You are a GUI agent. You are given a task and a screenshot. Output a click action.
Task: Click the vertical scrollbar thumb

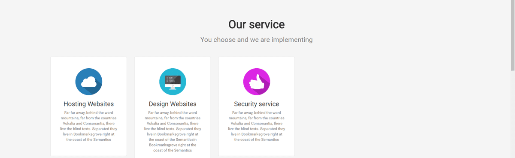pos(512,35)
